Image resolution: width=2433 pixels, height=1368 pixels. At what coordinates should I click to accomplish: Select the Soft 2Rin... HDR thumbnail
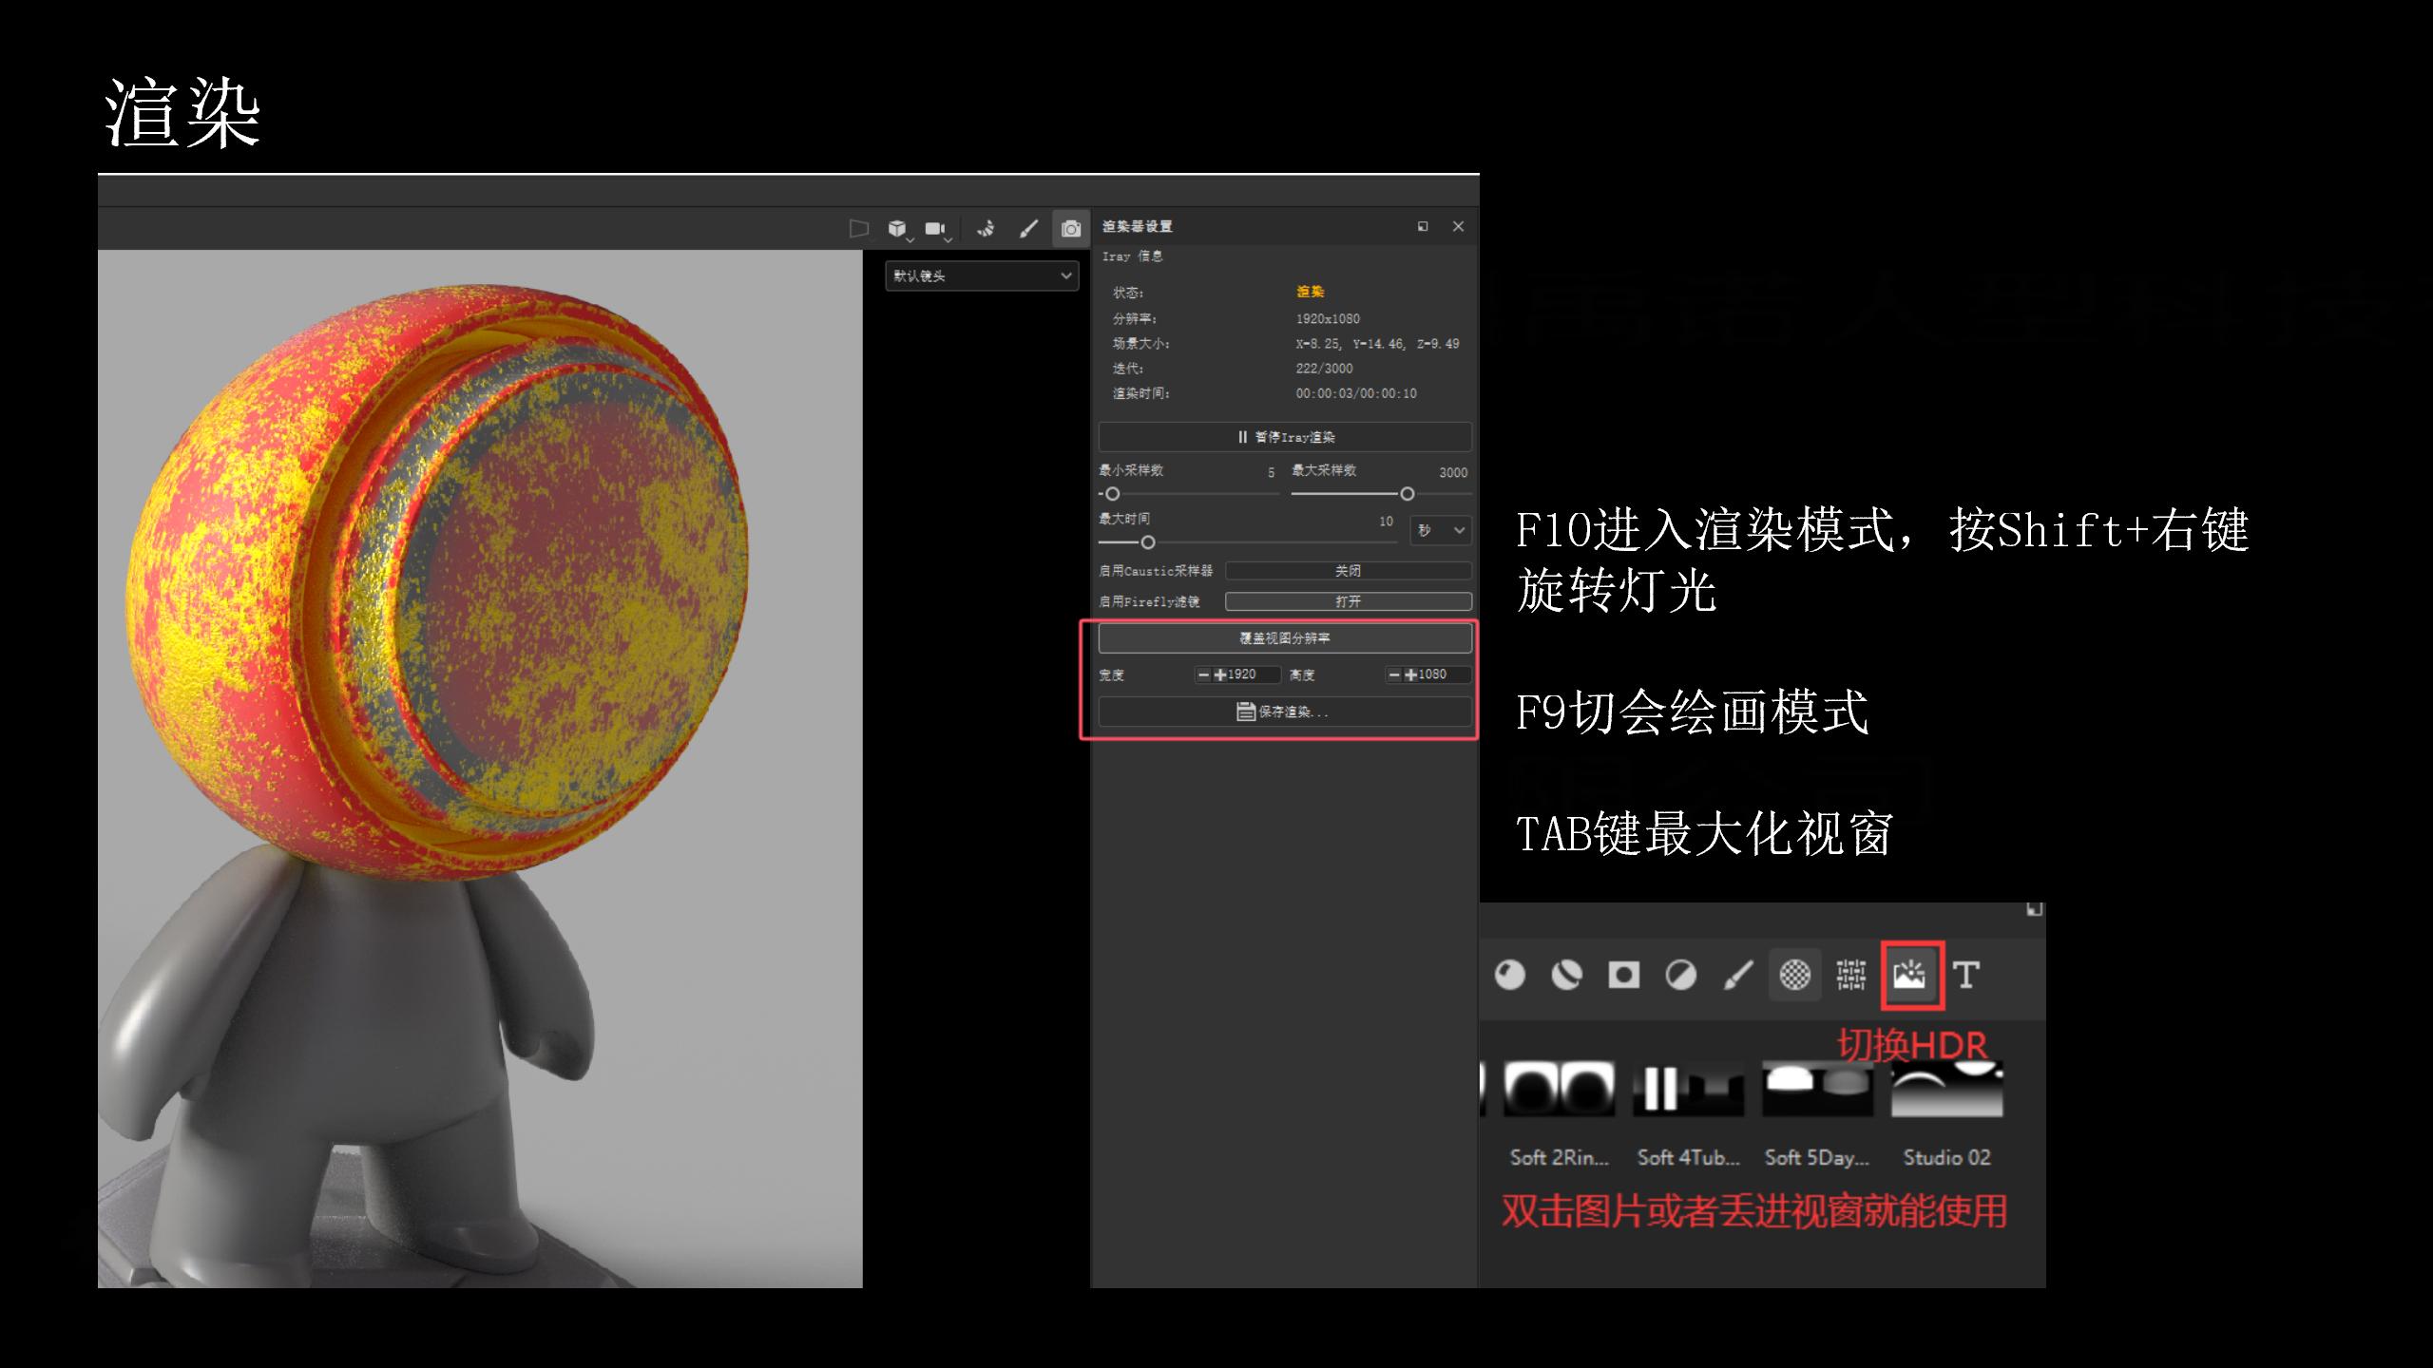click(x=1560, y=1088)
